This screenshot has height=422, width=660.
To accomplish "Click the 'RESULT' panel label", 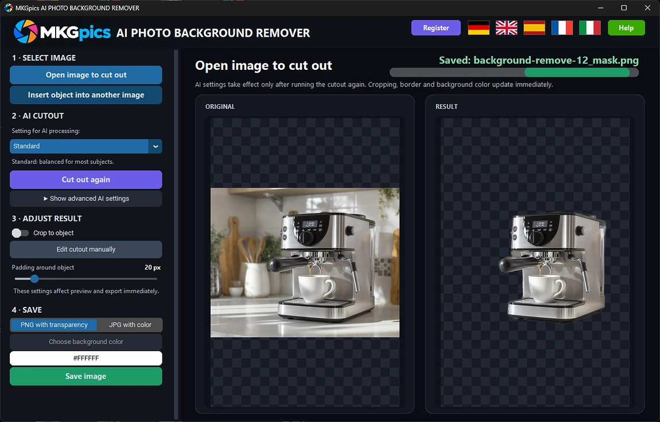I will coord(447,107).
